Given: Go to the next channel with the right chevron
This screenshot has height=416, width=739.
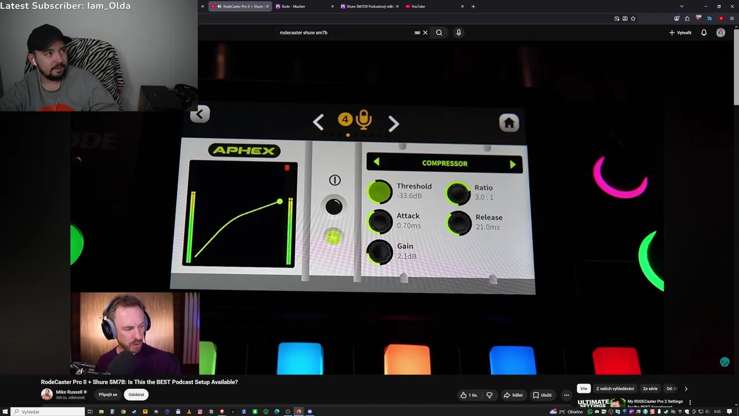Looking at the screenshot, I should 393,123.
